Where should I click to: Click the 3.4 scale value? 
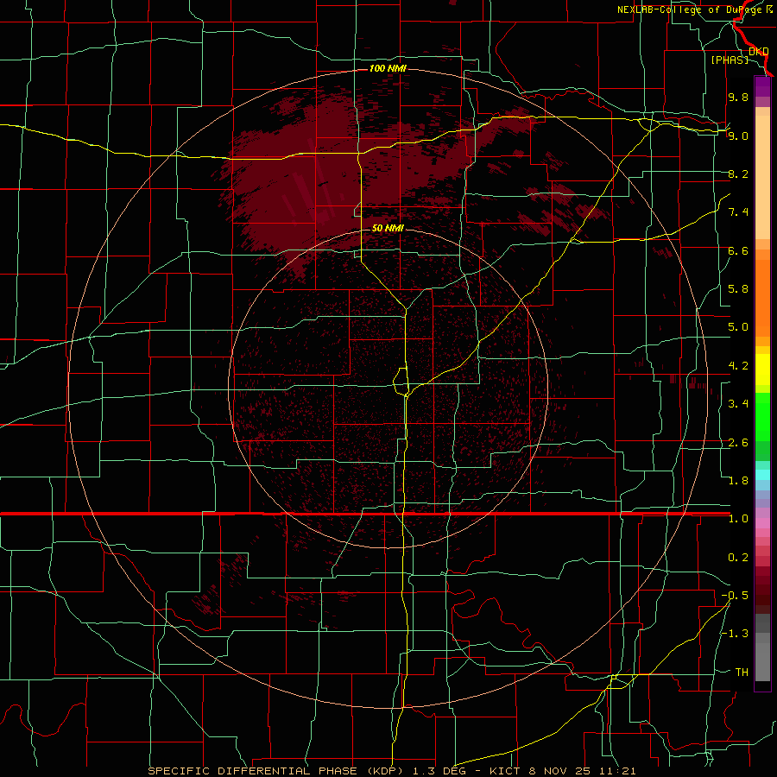click(x=738, y=404)
